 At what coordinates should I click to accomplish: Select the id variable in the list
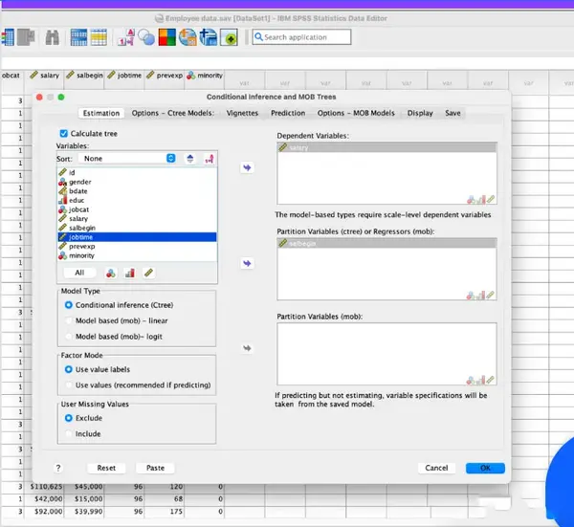[x=137, y=172]
